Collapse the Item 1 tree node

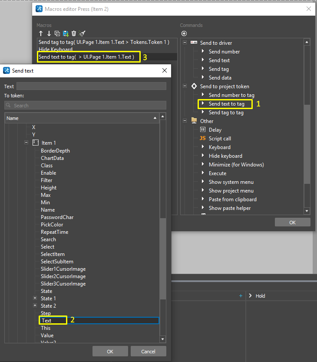pyautogui.click(x=26, y=143)
